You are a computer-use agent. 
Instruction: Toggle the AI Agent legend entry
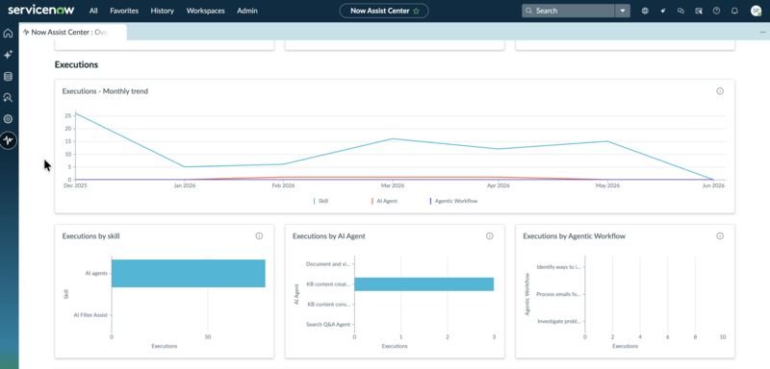click(384, 201)
